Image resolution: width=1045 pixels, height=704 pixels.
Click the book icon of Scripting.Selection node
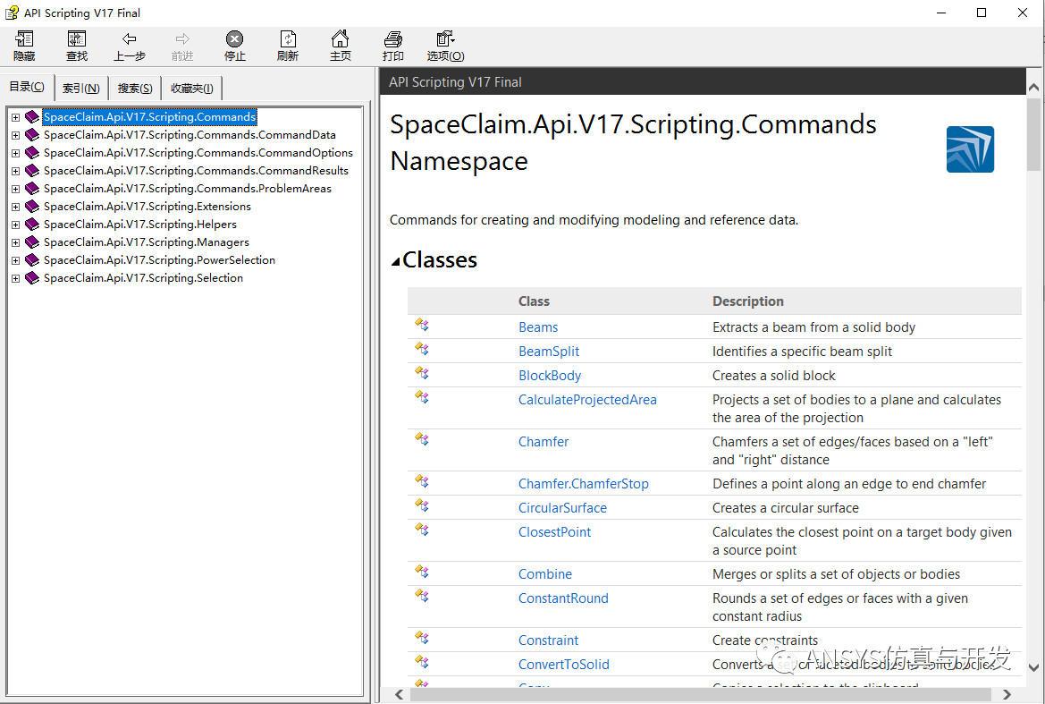click(x=32, y=278)
